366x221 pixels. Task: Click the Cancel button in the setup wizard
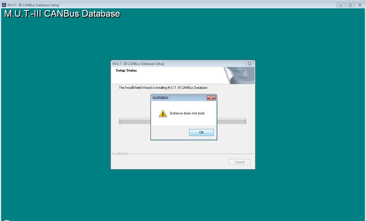pos(239,162)
